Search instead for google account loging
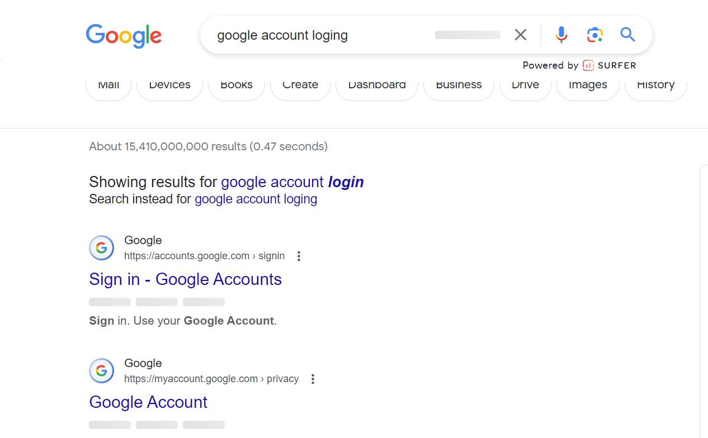 point(256,199)
